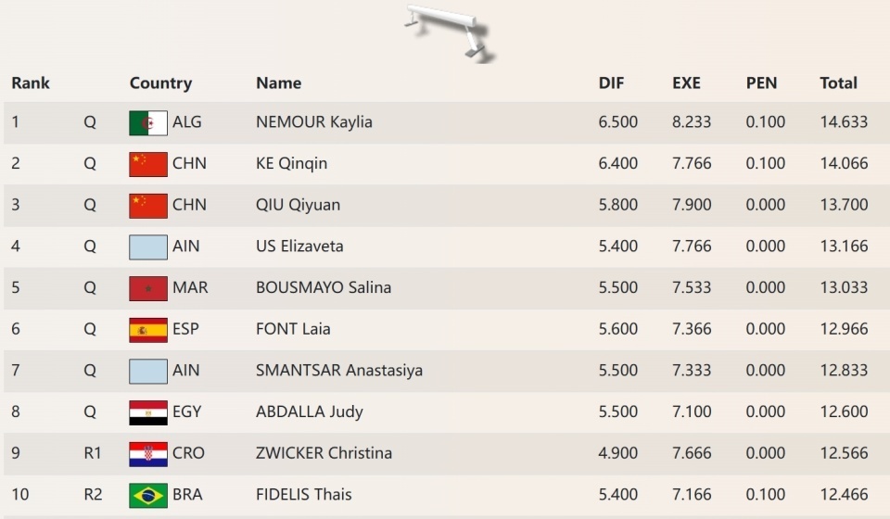Click SMANTSAR Anastasiya's total score 12.833
Image resolution: width=890 pixels, height=519 pixels.
click(x=844, y=371)
